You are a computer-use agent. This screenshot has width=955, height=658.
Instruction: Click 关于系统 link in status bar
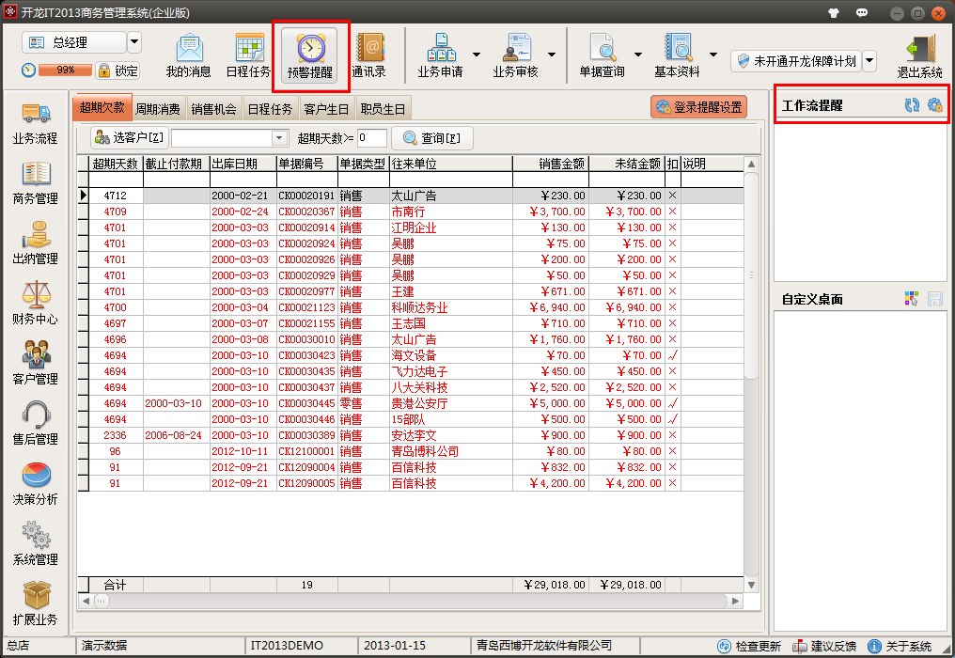(x=900, y=646)
